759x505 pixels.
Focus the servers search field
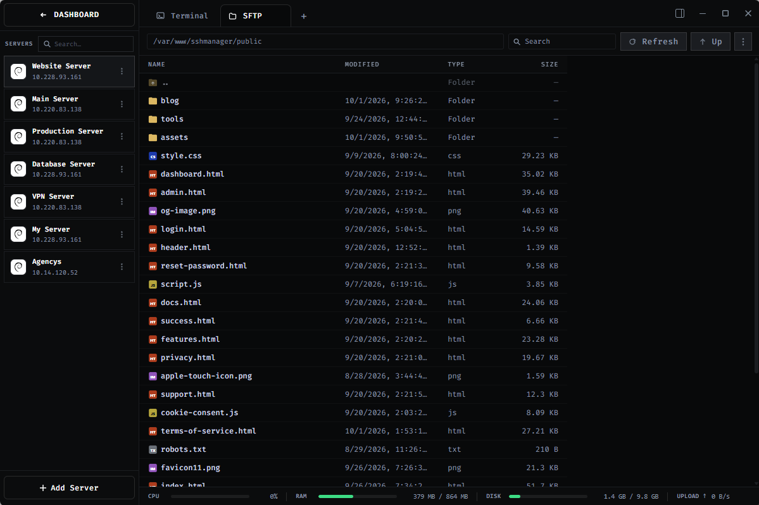pos(85,44)
